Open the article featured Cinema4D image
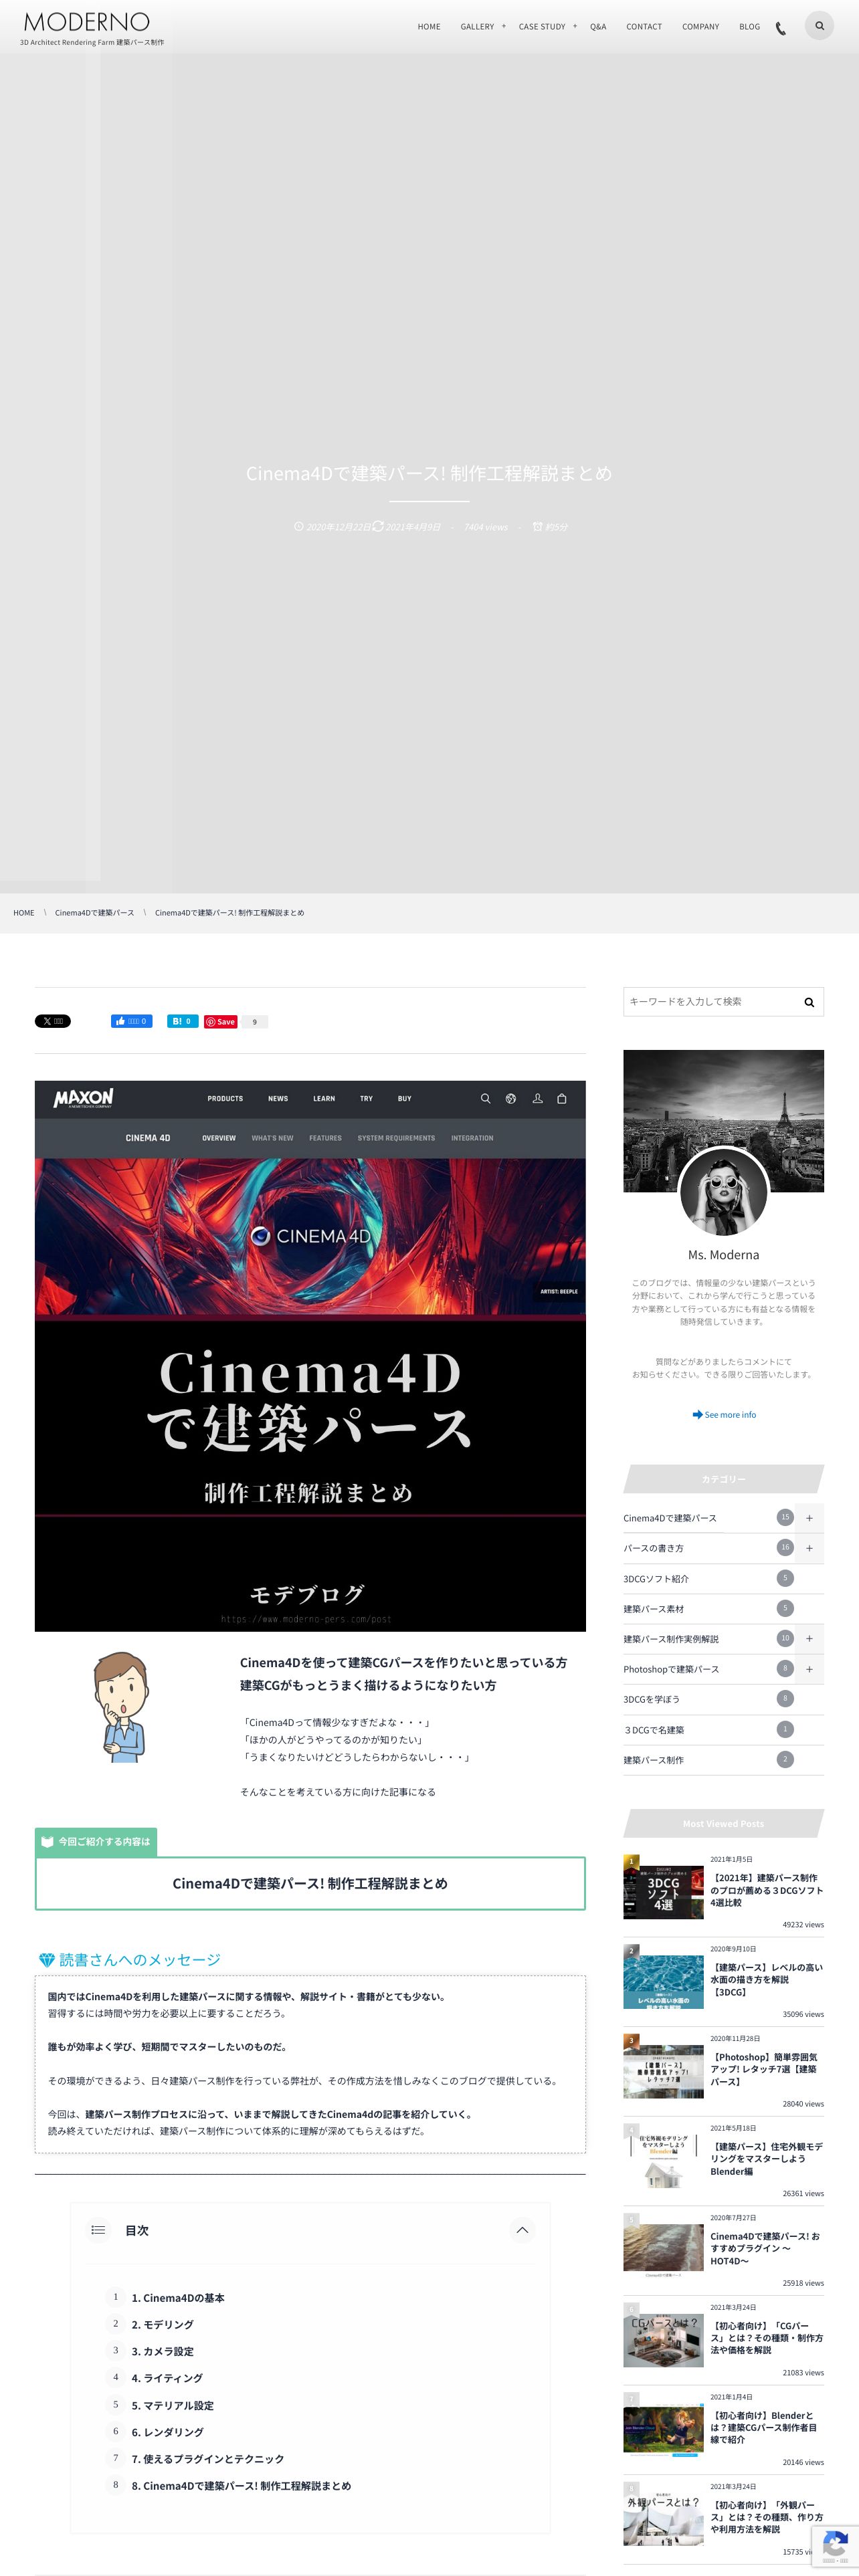Image resolution: width=859 pixels, height=2576 pixels. (x=310, y=1355)
